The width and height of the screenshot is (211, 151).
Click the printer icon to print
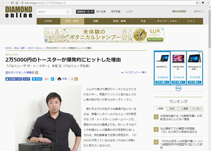tap(59, 79)
